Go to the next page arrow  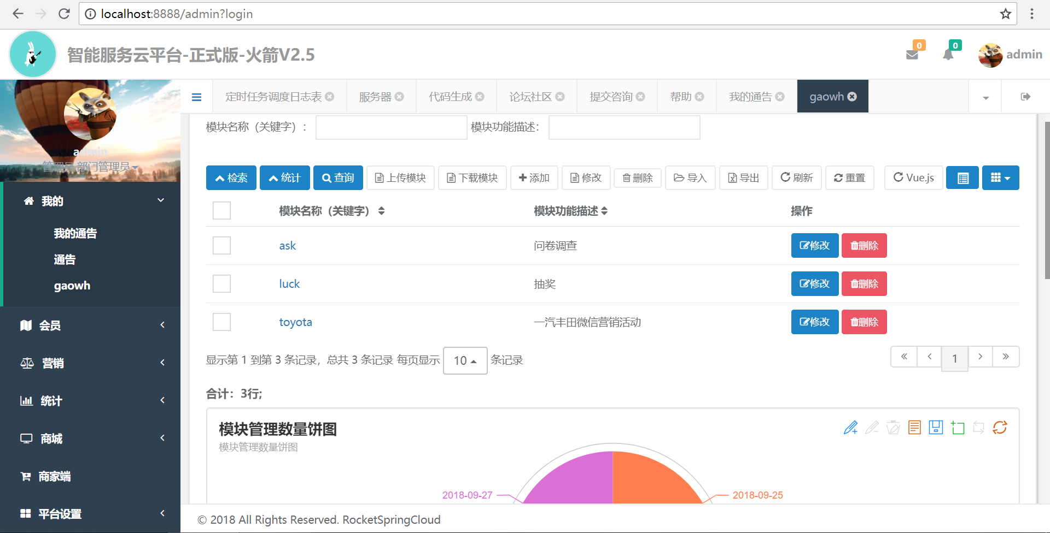pyautogui.click(x=980, y=357)
